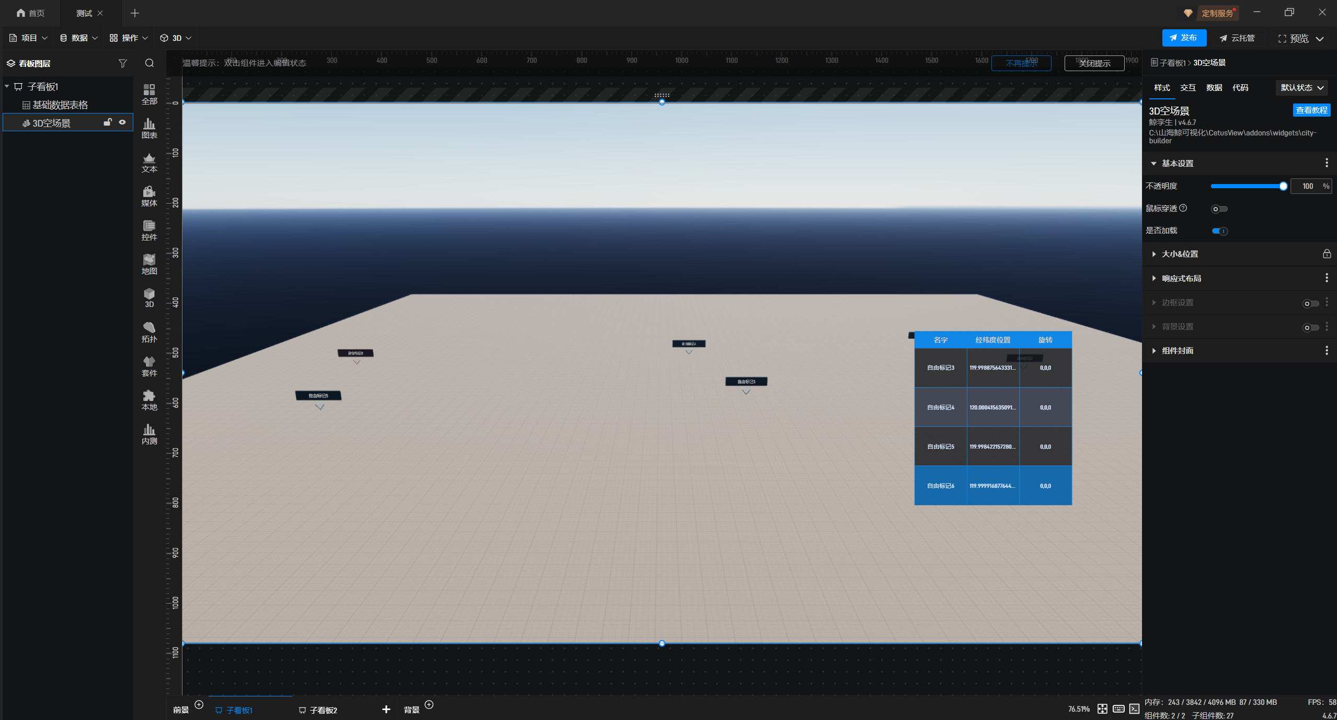Screen dimensions: 1337x720
Task: Open the 数据 menu in toolbar
Action: point(79,38)
